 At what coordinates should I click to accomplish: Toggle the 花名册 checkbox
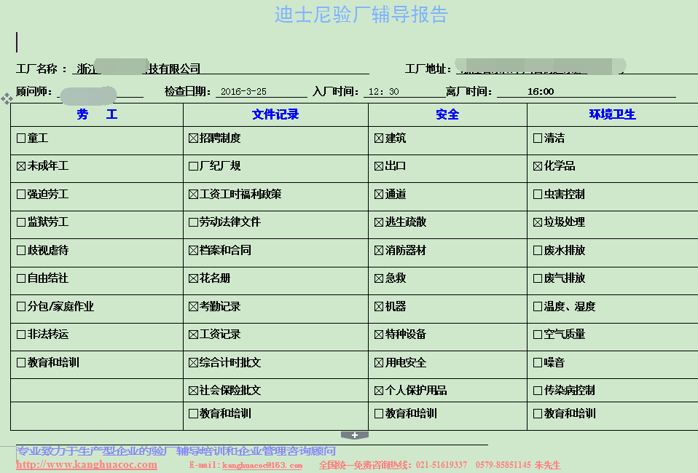[x=193, y=279]
